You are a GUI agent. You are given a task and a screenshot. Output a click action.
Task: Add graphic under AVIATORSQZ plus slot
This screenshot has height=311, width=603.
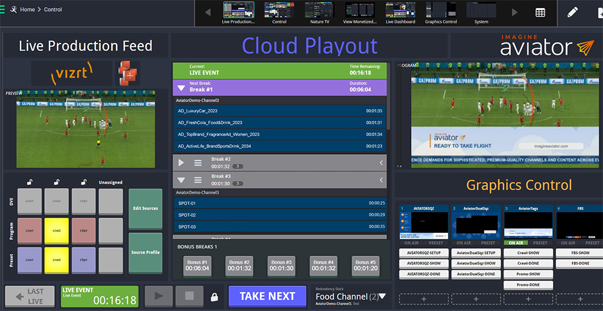pos(424,299)
